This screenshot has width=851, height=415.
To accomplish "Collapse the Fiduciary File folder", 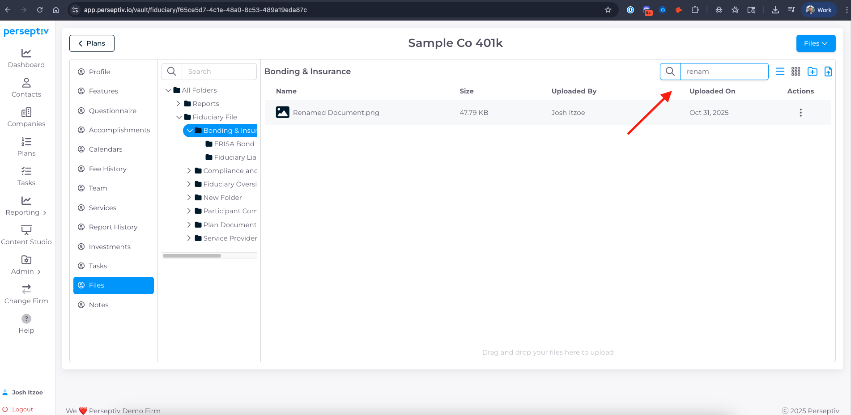I will point(179,117).
